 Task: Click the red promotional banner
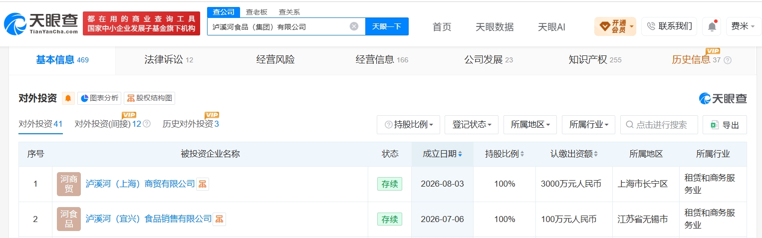(141, 23)
